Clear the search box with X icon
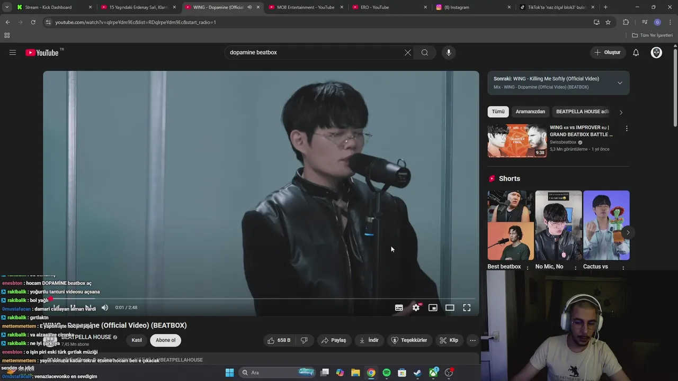Screen dimensions: 678x381 (x=407, y=52)
